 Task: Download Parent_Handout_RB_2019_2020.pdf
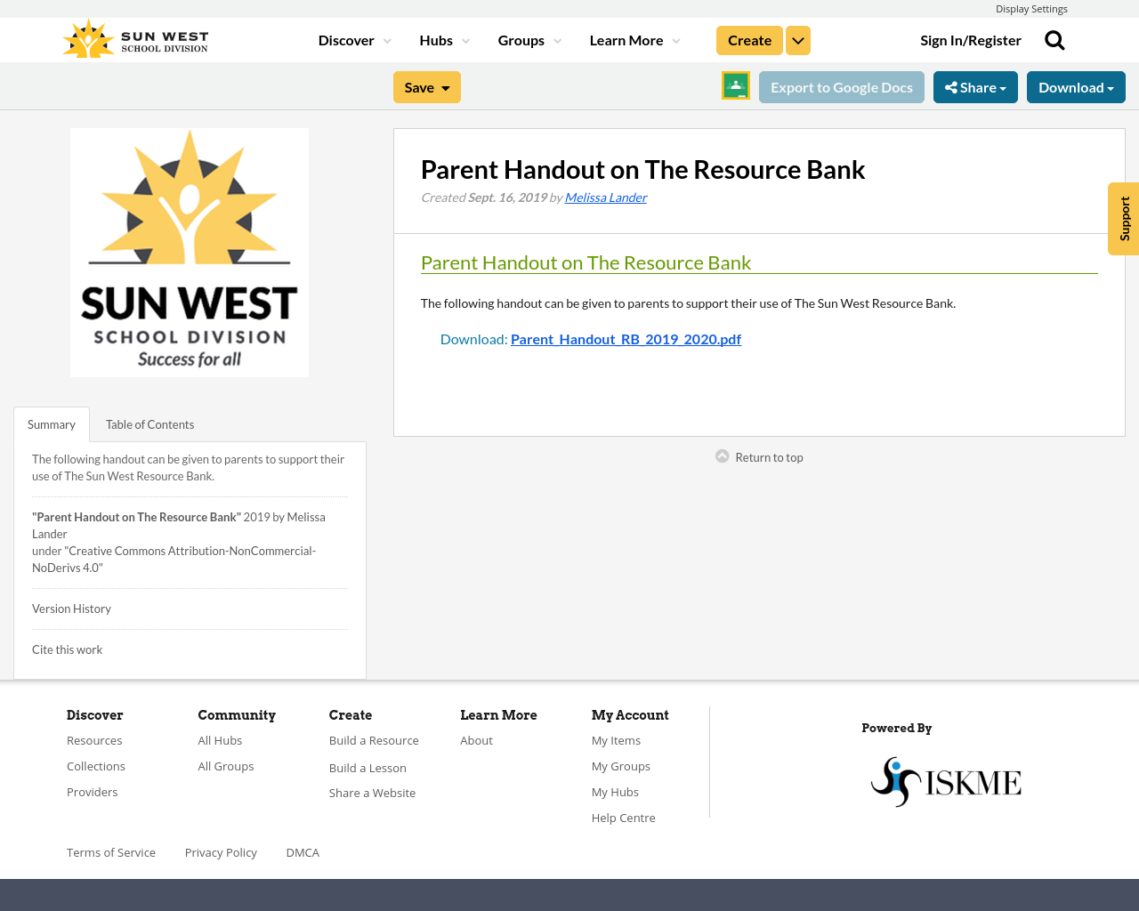click(626, 338)
